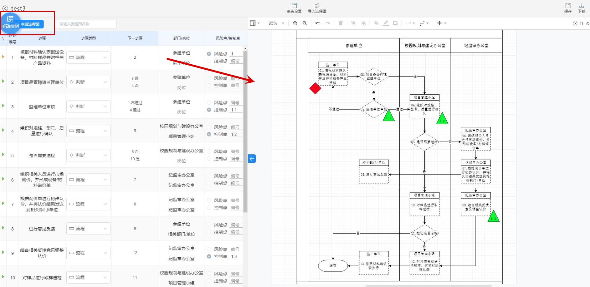Pick the line color pencil swatch
This screenshot has height=287, width=590.
click(386, 23)
